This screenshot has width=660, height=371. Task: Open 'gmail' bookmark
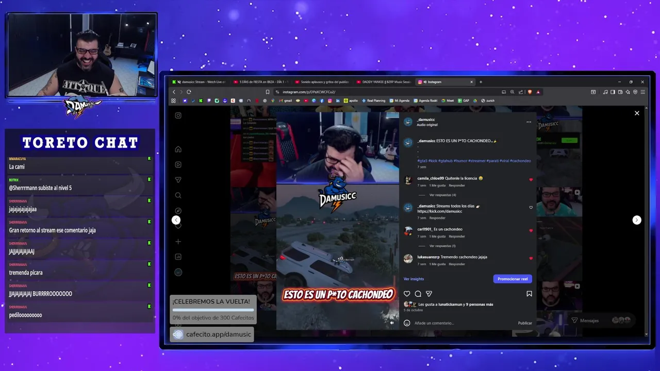pyautogui.click(x=286, y=100)
